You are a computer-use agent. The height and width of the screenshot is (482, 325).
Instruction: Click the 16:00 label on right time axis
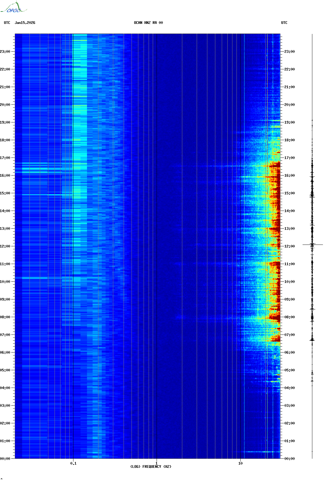[289, 176]
